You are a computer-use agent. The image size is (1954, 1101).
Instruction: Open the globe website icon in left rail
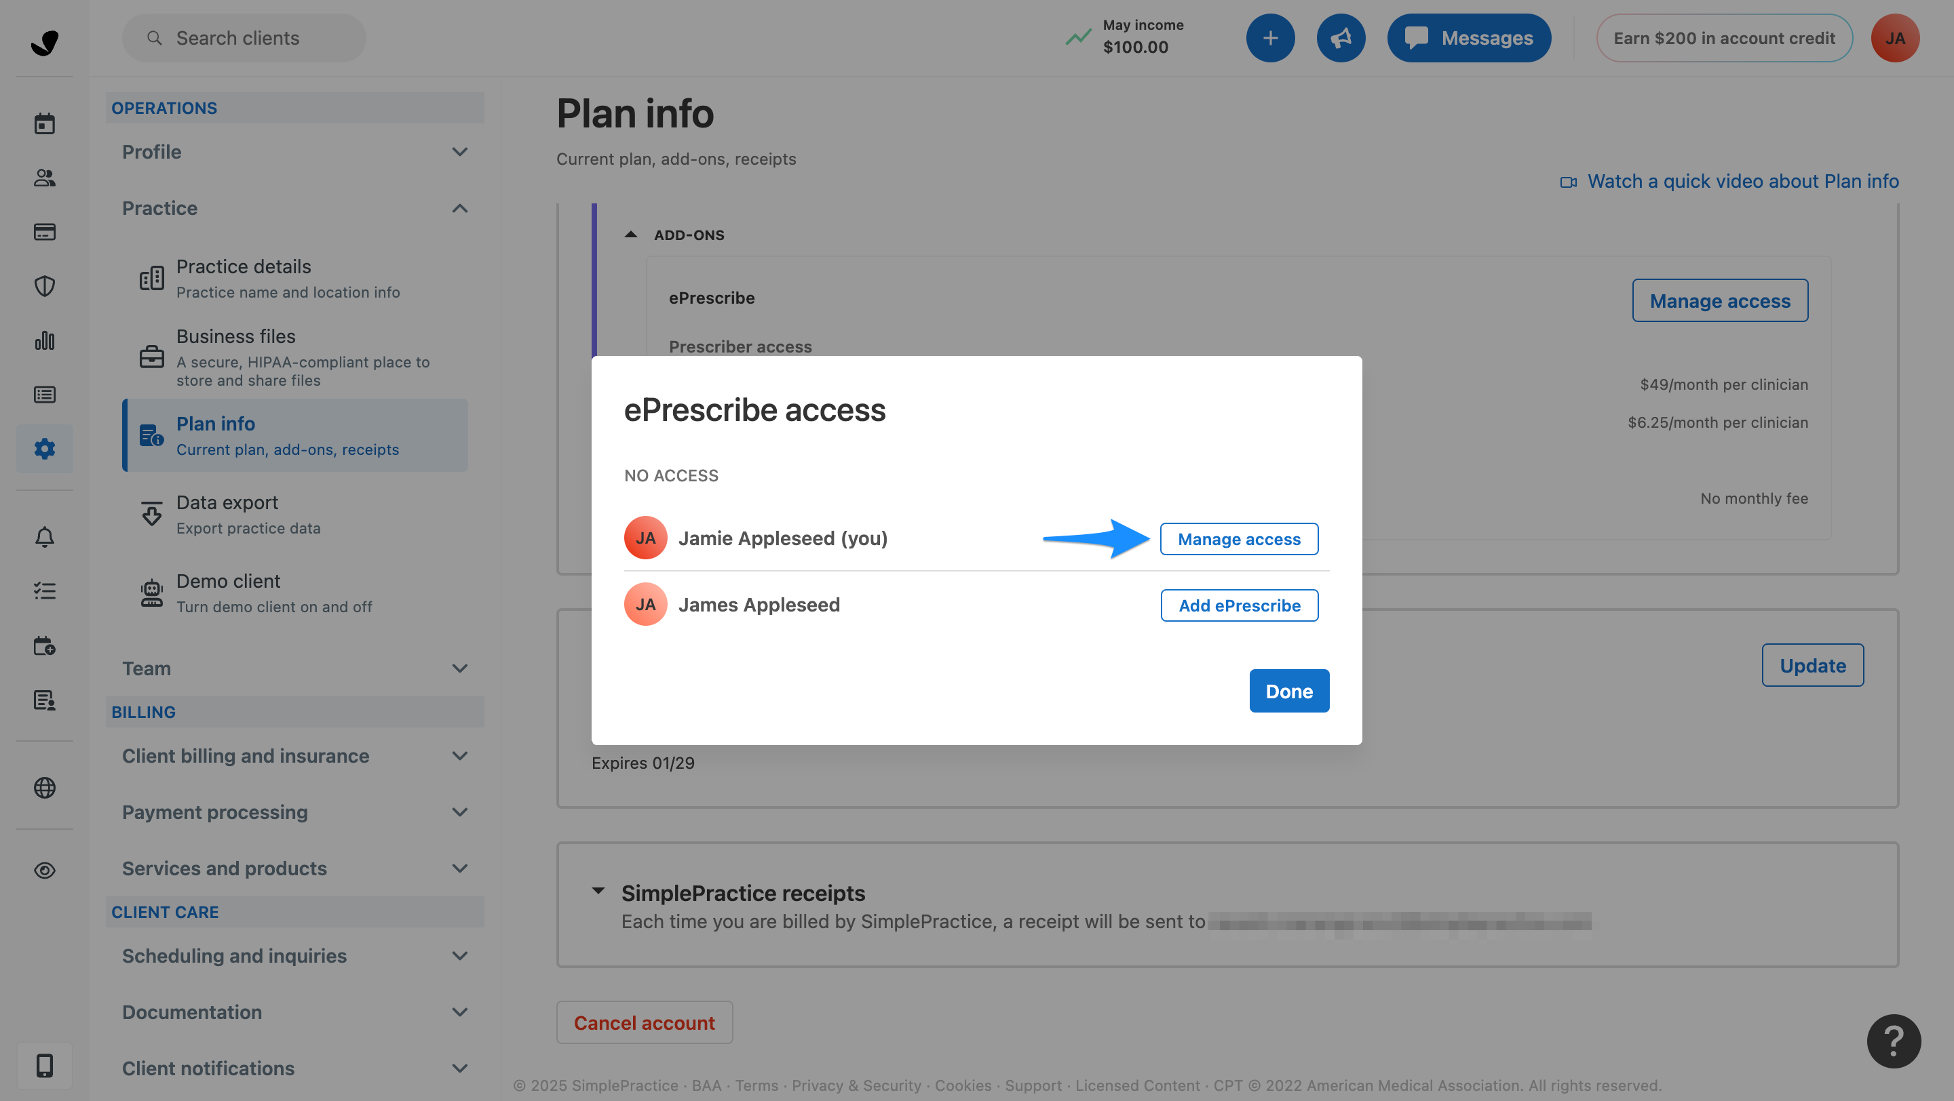[45, 787]
